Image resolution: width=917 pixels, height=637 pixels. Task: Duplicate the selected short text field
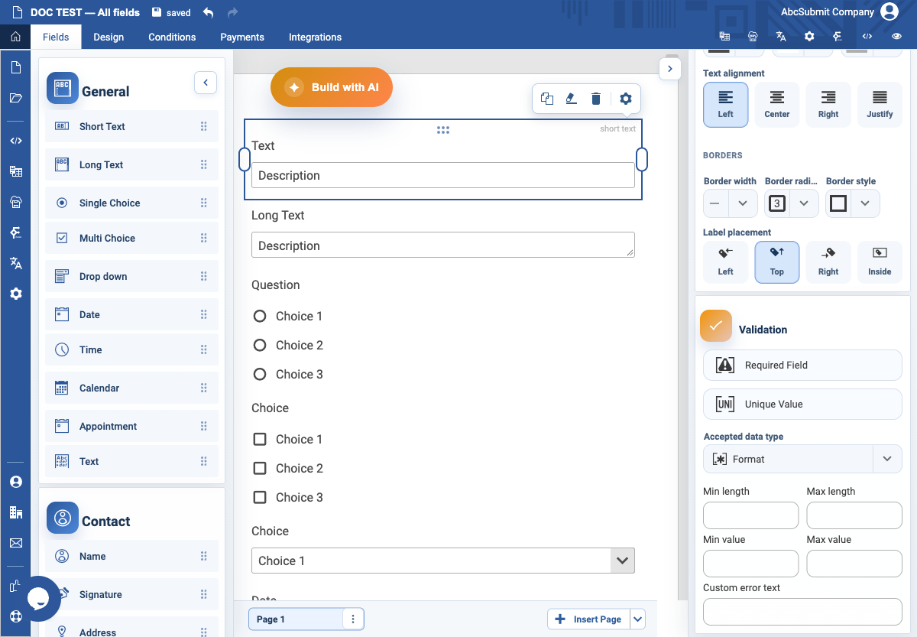tap(547, 98)
